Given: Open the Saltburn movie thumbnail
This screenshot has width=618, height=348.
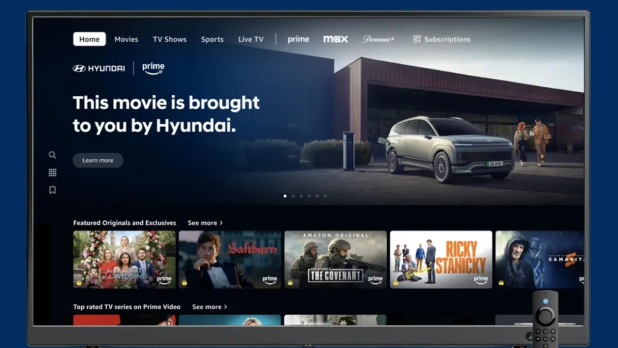Looking at the screenshot, I should (x=230, y=259).
